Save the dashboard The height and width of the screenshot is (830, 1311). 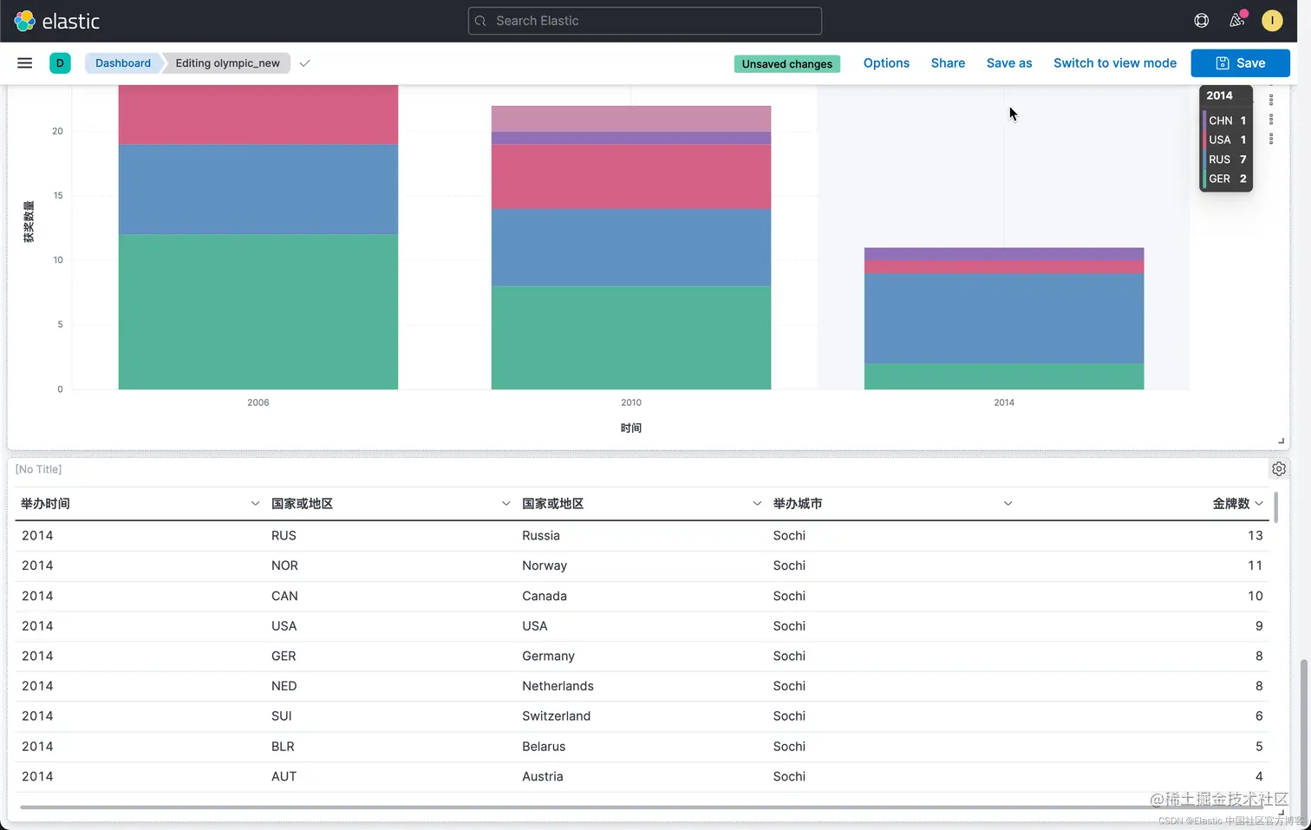pos(1241,63)
